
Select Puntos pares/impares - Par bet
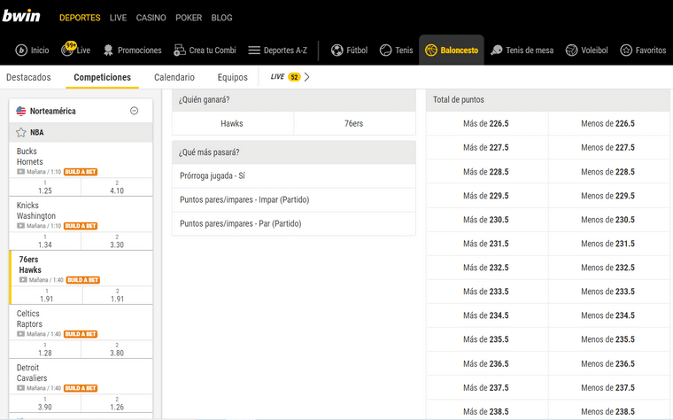pyautogui.click(x=294, y=224)
